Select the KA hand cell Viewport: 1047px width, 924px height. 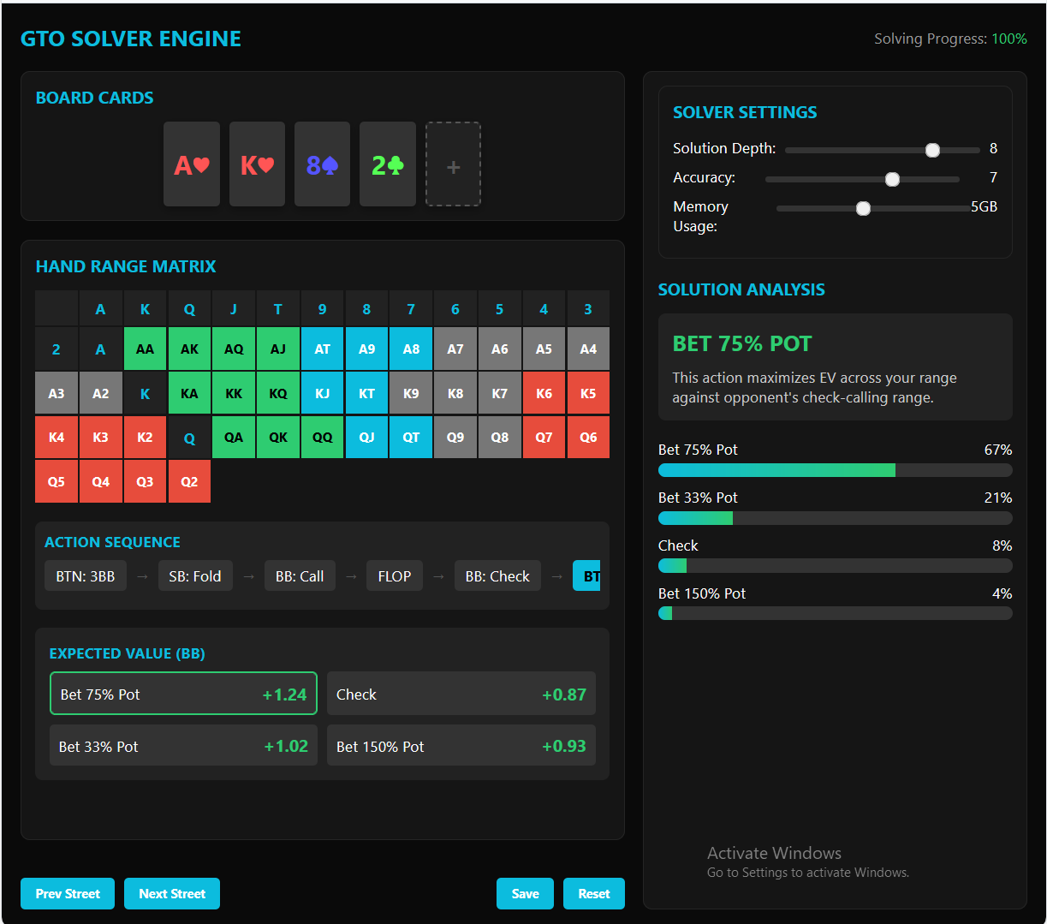[189, 393]
